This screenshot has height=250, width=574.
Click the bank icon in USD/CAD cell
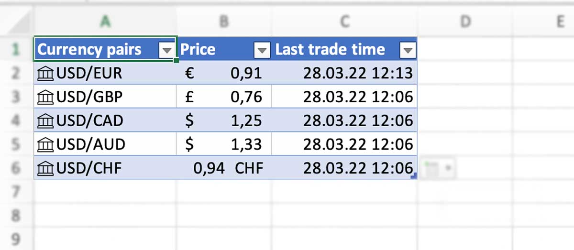[45, 121]
